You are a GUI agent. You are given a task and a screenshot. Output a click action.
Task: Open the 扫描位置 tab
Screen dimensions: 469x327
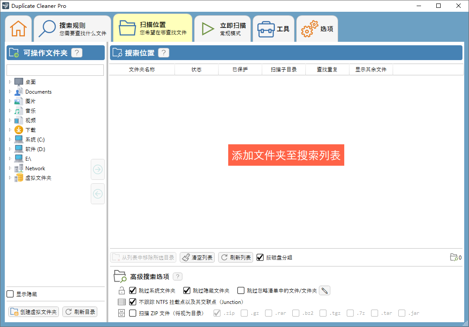click(153, 28)
